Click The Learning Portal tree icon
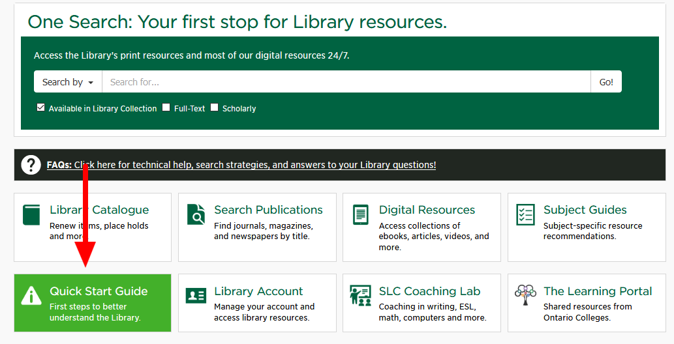The width and height of the screenshot is (674, 344). click(x=525, y=294)
